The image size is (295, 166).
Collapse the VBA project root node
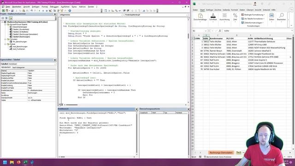point(2,22)
